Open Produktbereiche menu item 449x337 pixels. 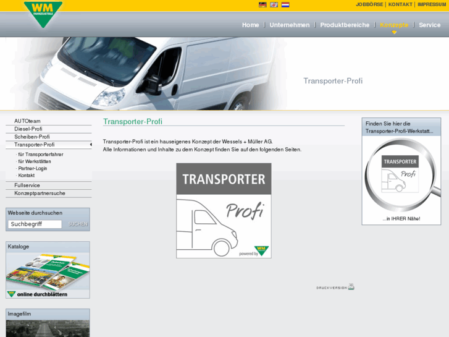click(345, 25)
